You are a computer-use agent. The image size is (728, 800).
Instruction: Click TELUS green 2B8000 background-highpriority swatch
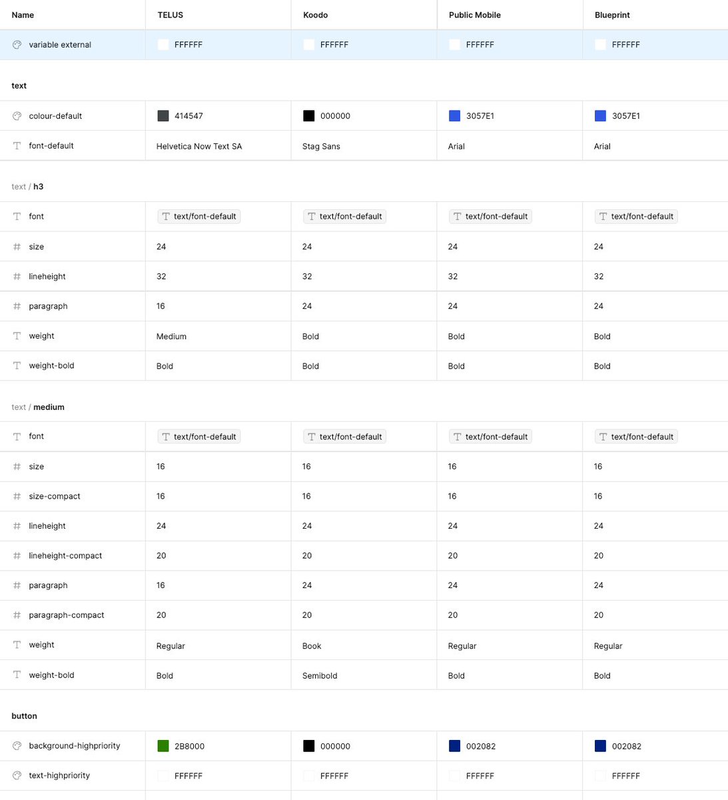point(163,746)
